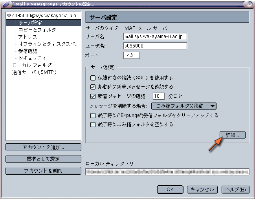Open セキュリティ settings

(32, 58)
